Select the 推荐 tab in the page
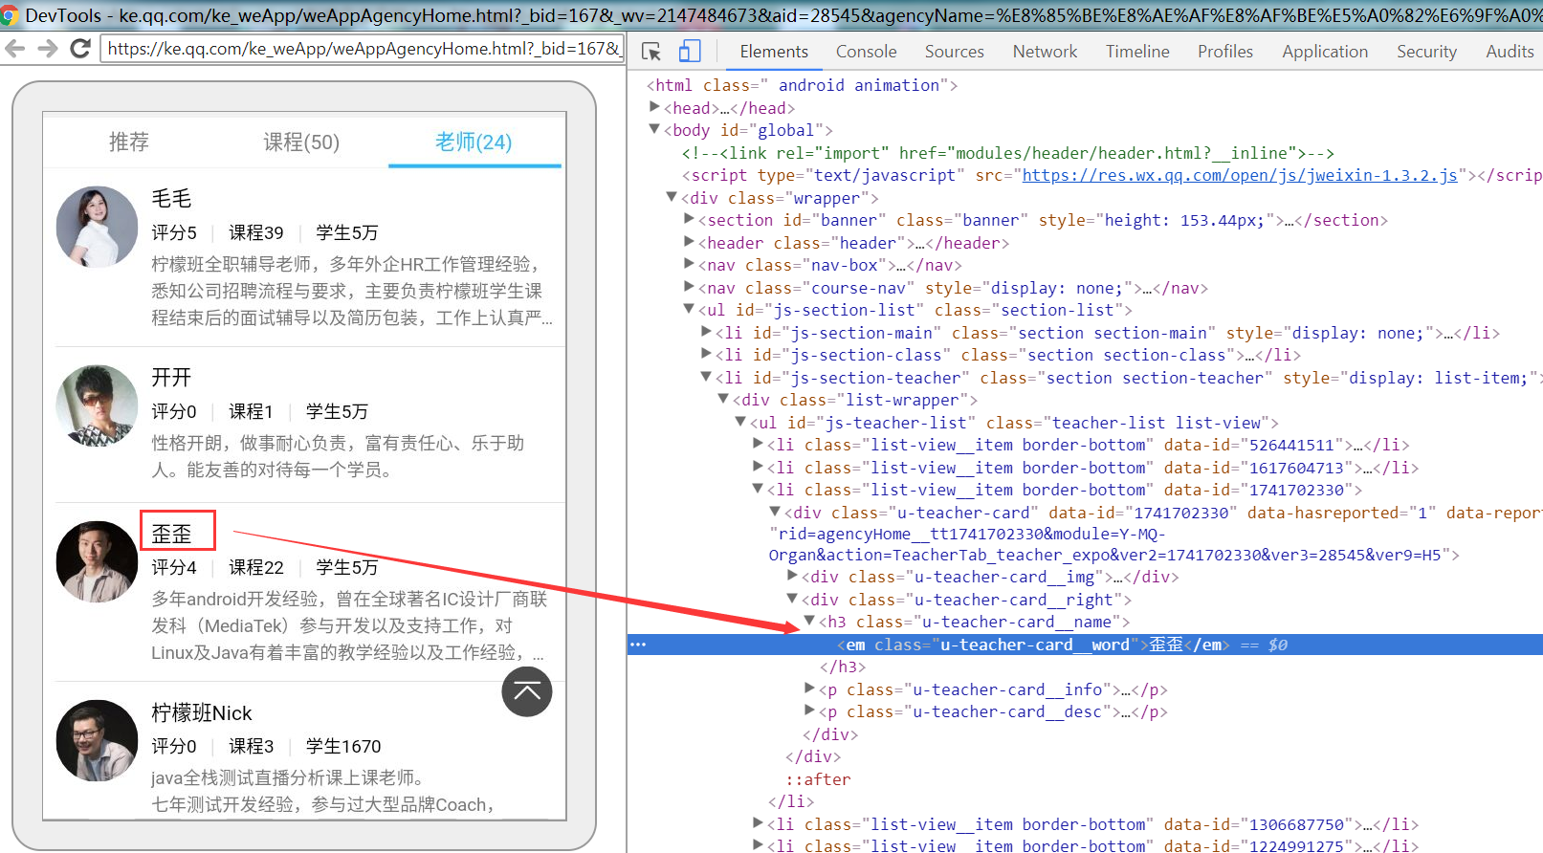The width and height of the screenshot is (1543, 853). coord(129,142)
